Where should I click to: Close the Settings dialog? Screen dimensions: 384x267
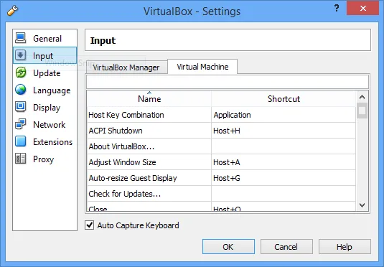tap(363, 8)
